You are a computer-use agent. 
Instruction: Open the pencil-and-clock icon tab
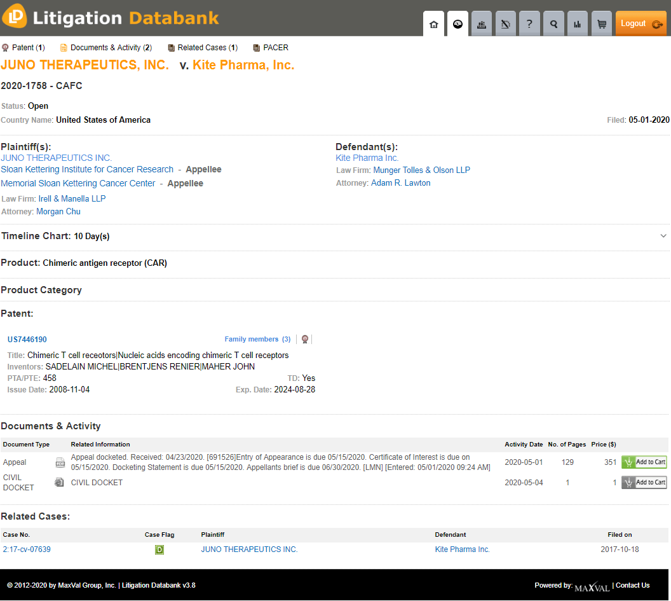pos(505,24)
